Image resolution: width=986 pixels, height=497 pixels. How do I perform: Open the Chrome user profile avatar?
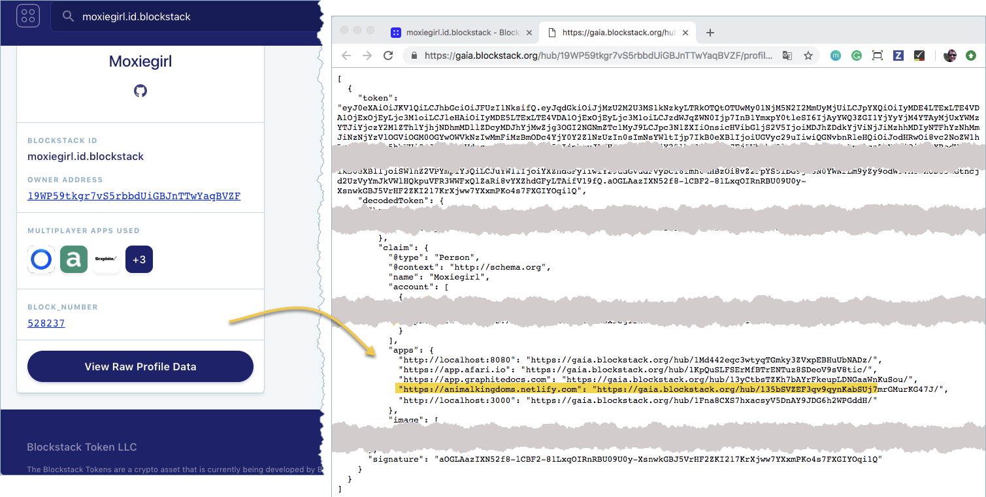(950, 56)
